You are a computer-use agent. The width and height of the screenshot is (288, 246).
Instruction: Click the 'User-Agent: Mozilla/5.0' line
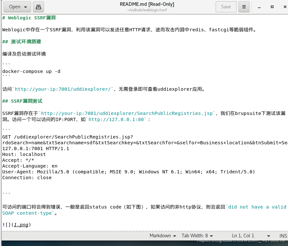click(x=129, y=172)
